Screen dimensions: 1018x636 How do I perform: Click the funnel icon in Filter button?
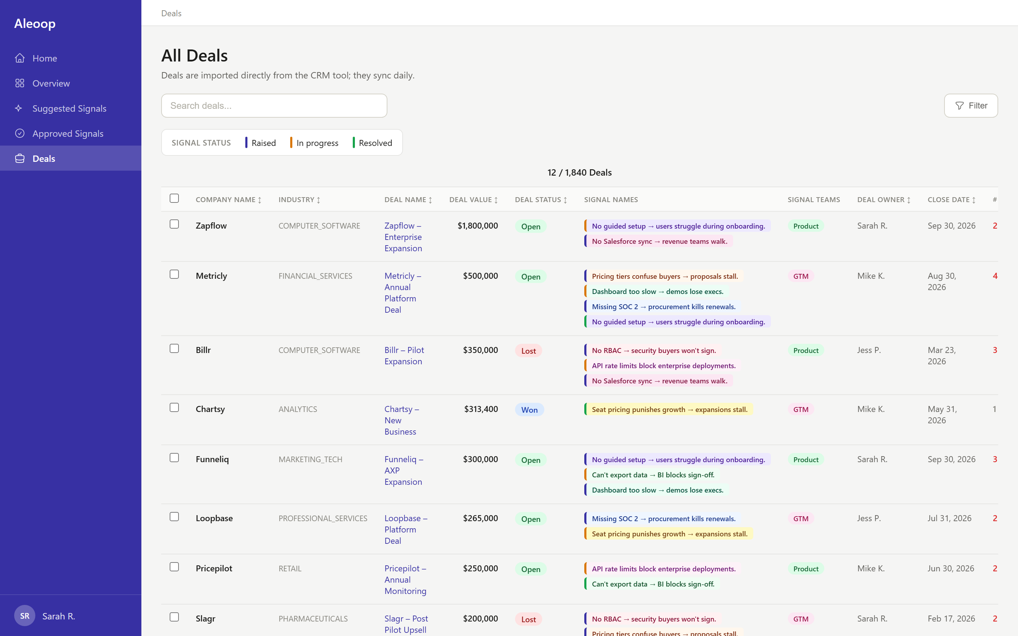tap(960, 106)
